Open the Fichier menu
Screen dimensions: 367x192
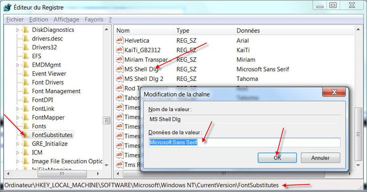point(15,20)
